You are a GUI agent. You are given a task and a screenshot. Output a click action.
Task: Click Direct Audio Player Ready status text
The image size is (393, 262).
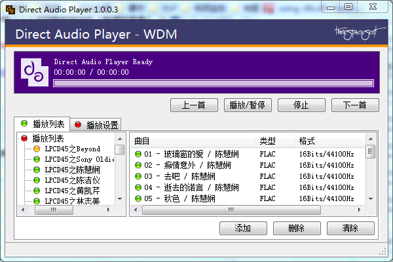click(x=103, y=62)
